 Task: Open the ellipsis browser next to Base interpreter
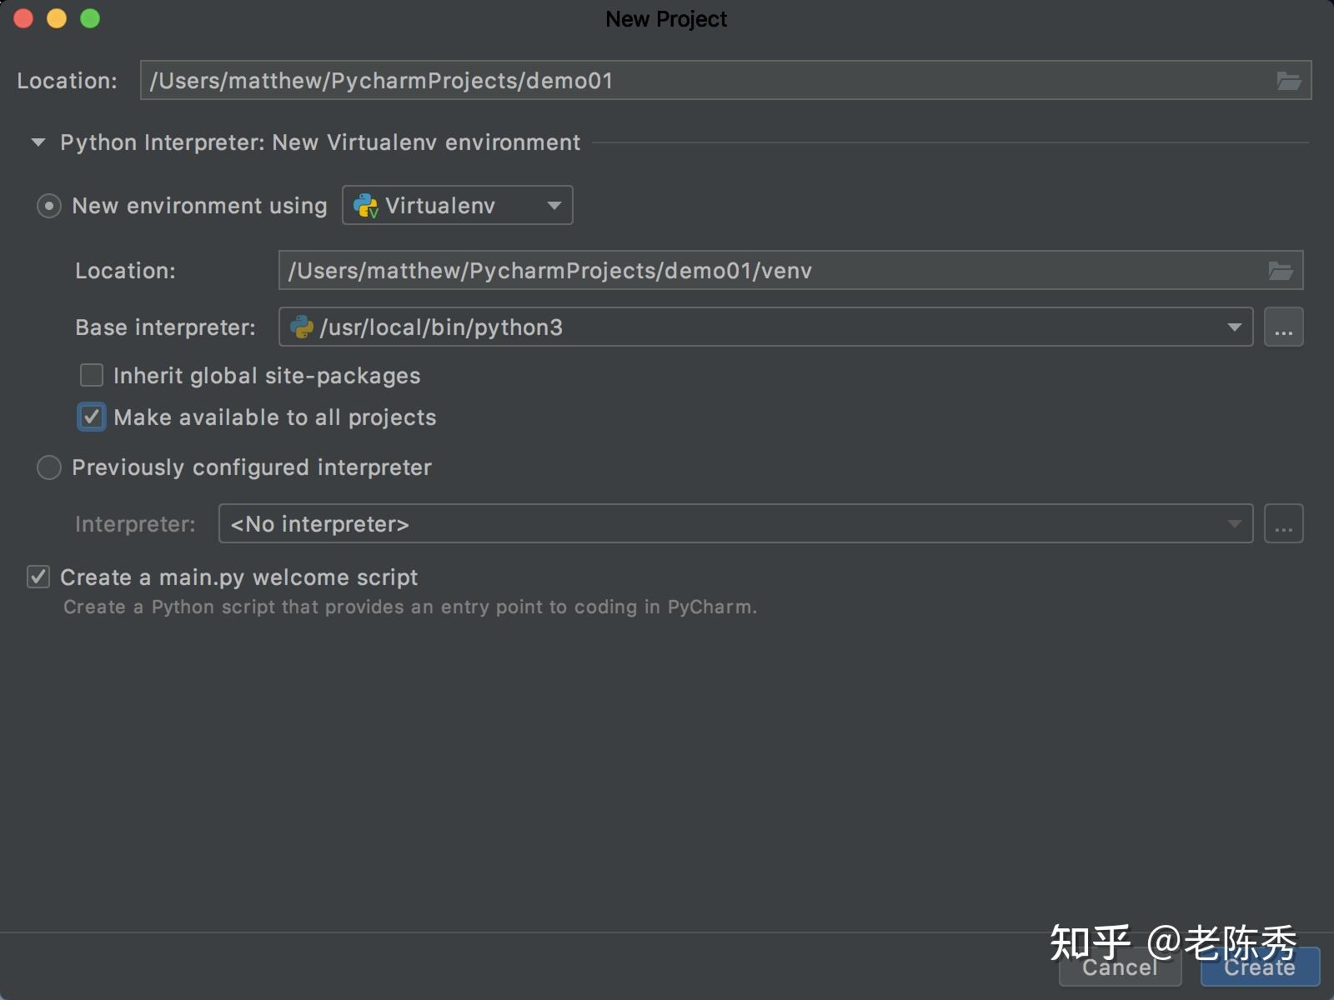pos(1283,327)
